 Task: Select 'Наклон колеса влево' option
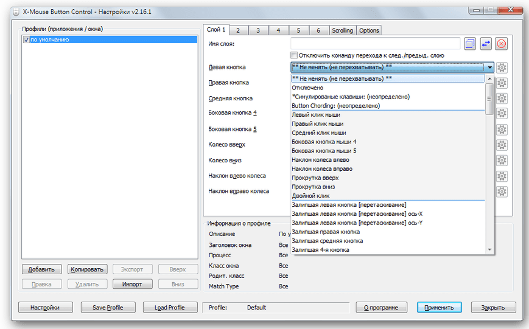pos(388,160)
